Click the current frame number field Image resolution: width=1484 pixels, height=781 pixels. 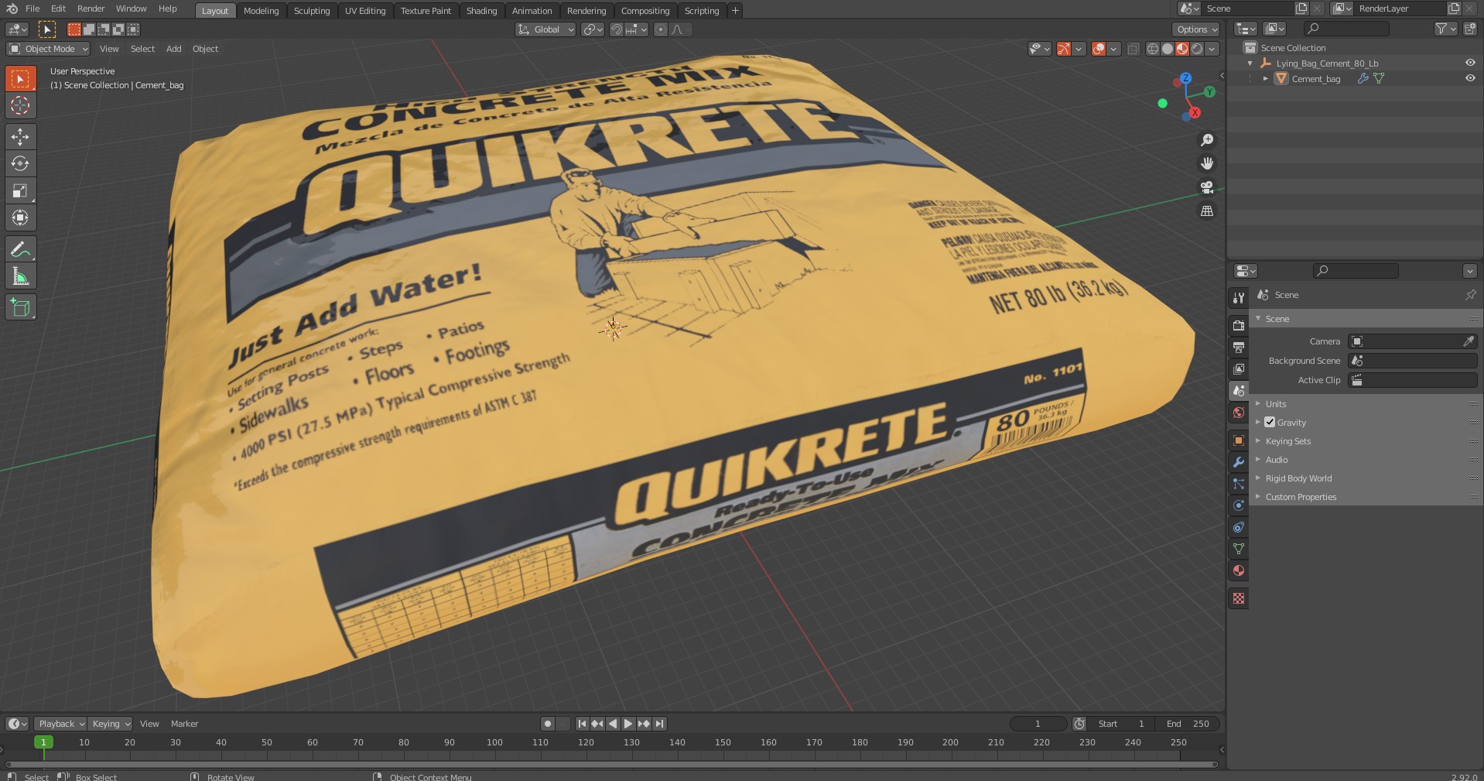(1038, 724)
